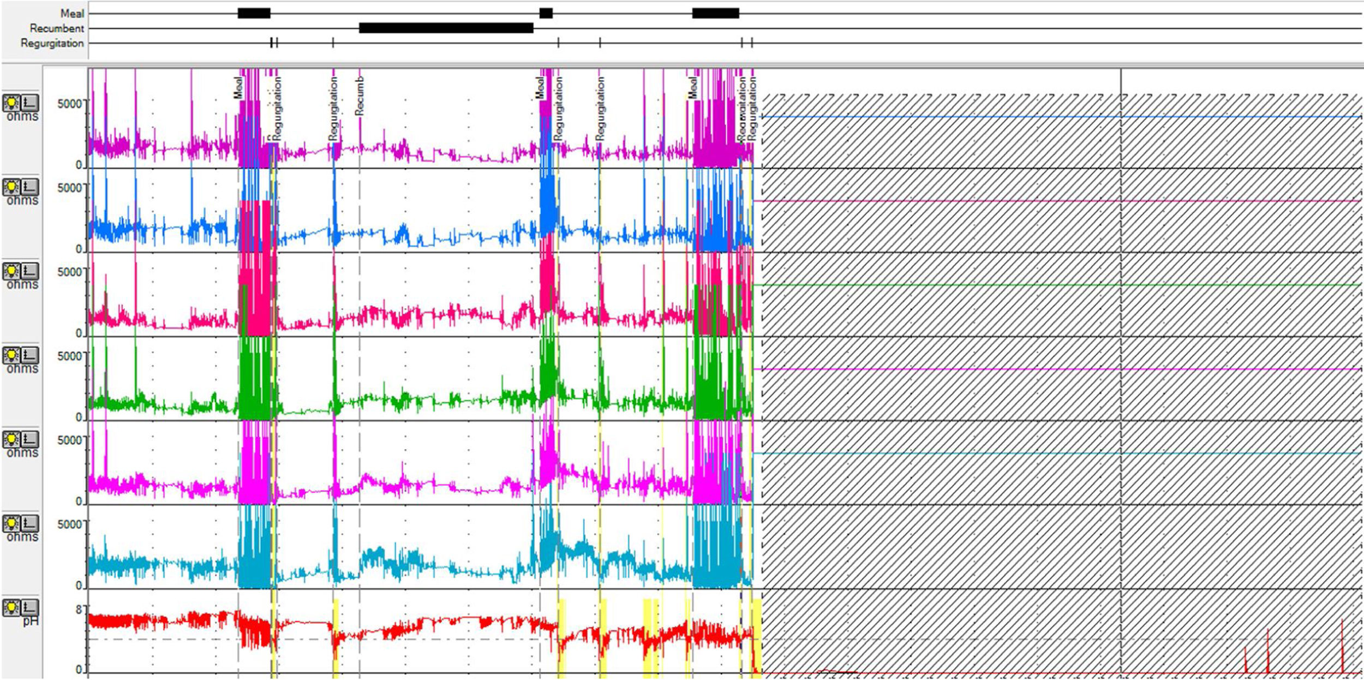Select the last Meal period bar
1364x680 pixels.
coord(715,13)
